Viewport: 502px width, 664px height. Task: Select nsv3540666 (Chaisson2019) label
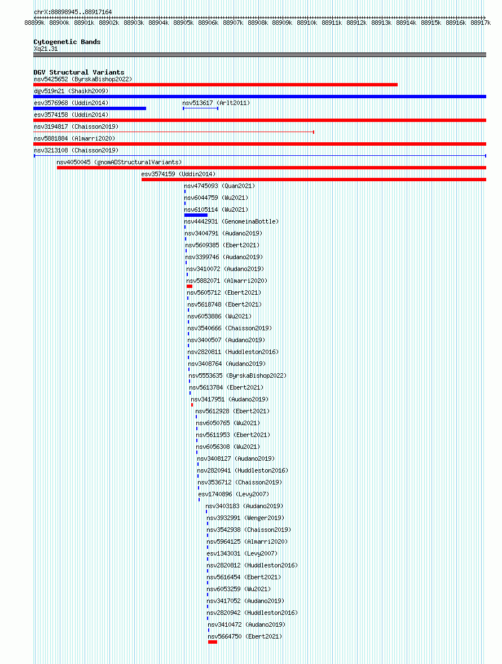(x=230, y=328)
